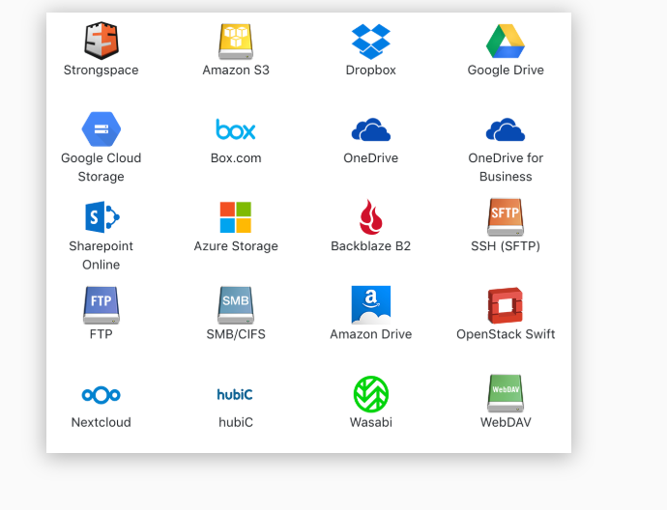The height and width of the screenshot is (510, 667).
Task: Select the hubiC logo icon
Action: tap(235, 394)
